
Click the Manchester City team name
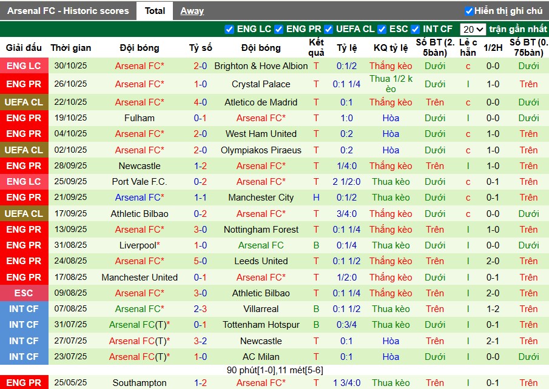click(261, 198)
